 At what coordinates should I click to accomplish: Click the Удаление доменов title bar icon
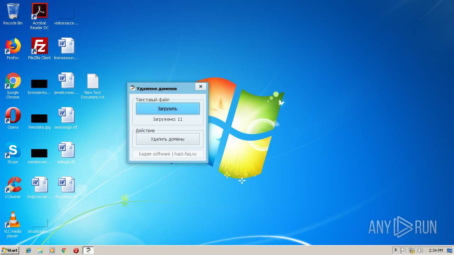(x=133, y=88)
